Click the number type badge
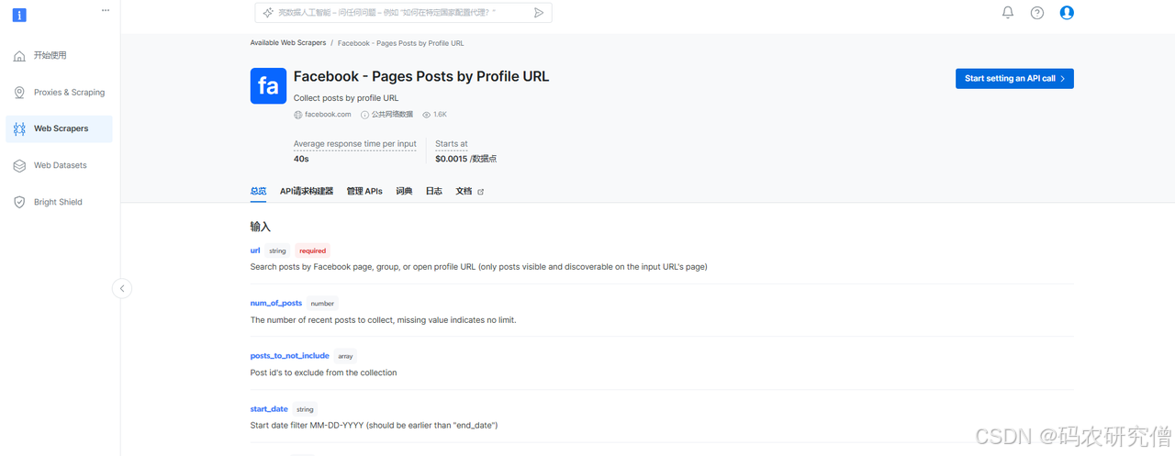Image resolution: width=1175 pixels, height=456 pixels. point(322,304)
